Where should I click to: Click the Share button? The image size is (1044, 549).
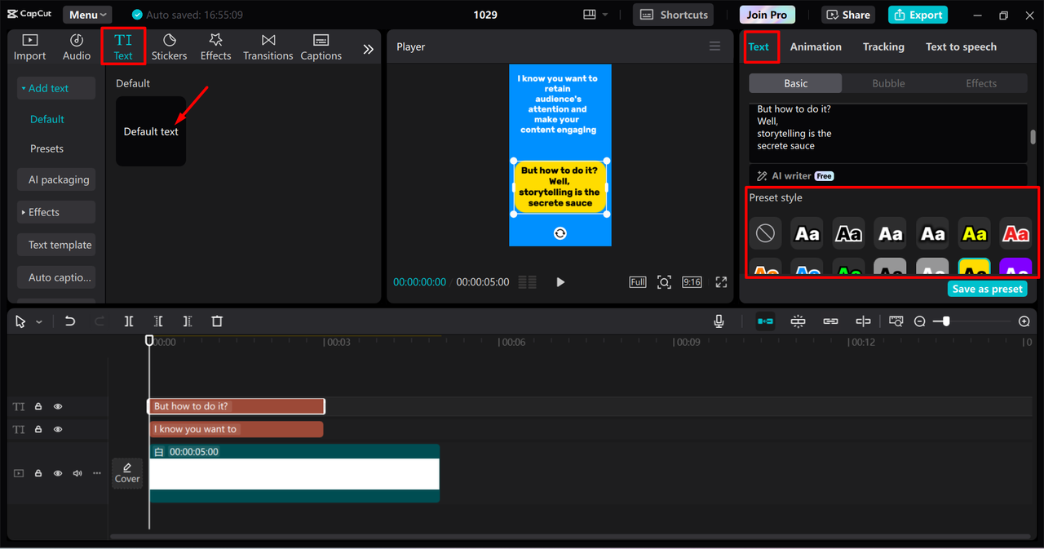point(848,15)
